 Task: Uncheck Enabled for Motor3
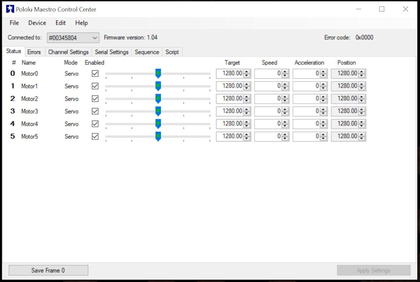click(x=95, y=112)
